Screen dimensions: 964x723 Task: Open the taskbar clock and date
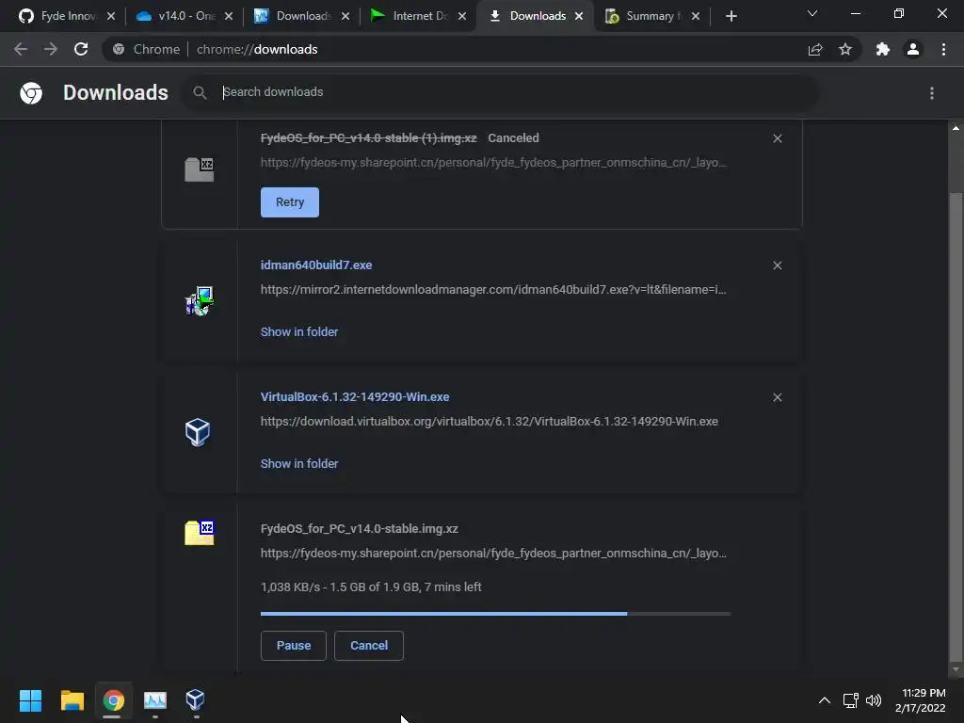pos(921,700)
